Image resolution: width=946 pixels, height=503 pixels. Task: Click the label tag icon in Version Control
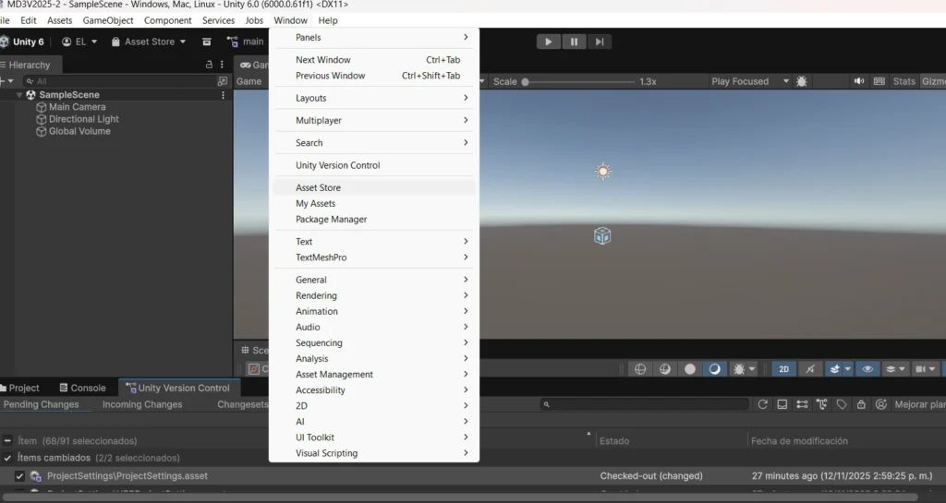842,404
